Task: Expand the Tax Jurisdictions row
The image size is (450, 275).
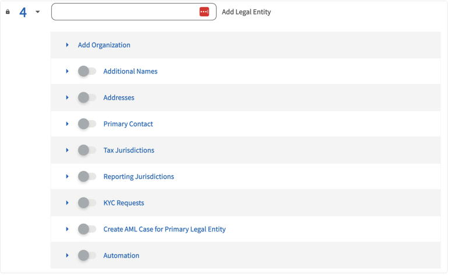Action: pos(67,150)
